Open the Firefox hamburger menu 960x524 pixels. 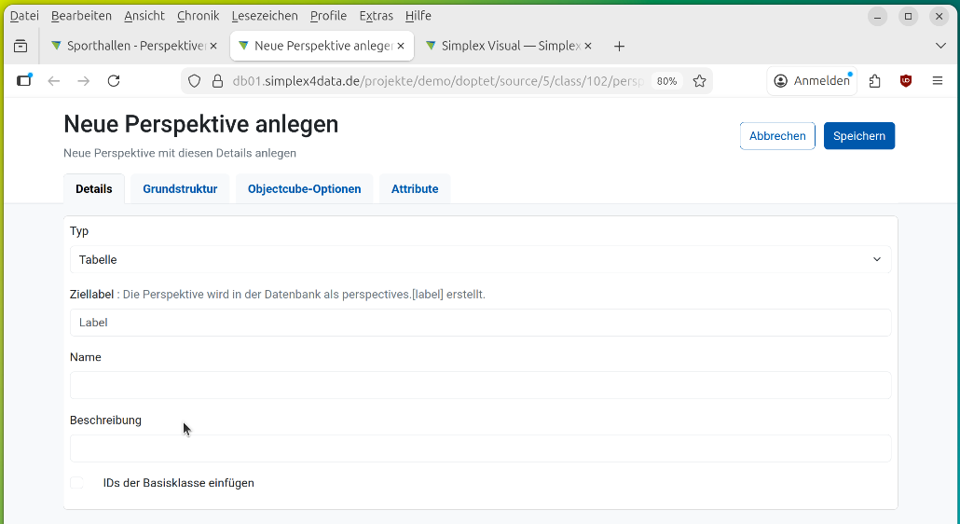pos(938,81)
